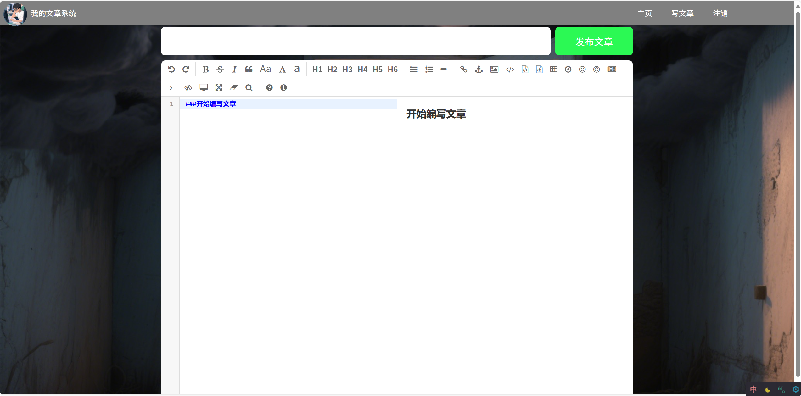Insert an unordered bullet list
The width and height of the screenshot is (801, 396).
coord(414,69)
